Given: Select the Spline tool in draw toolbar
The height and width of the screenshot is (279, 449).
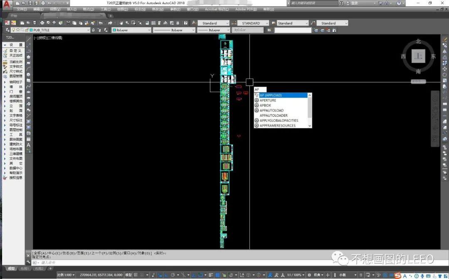Looking at the screenshot, I should coord(29,86).
